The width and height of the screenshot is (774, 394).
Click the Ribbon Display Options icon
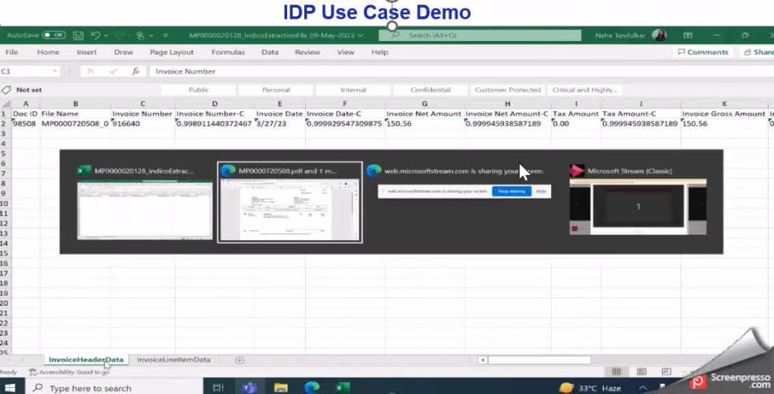click(687, 36)
